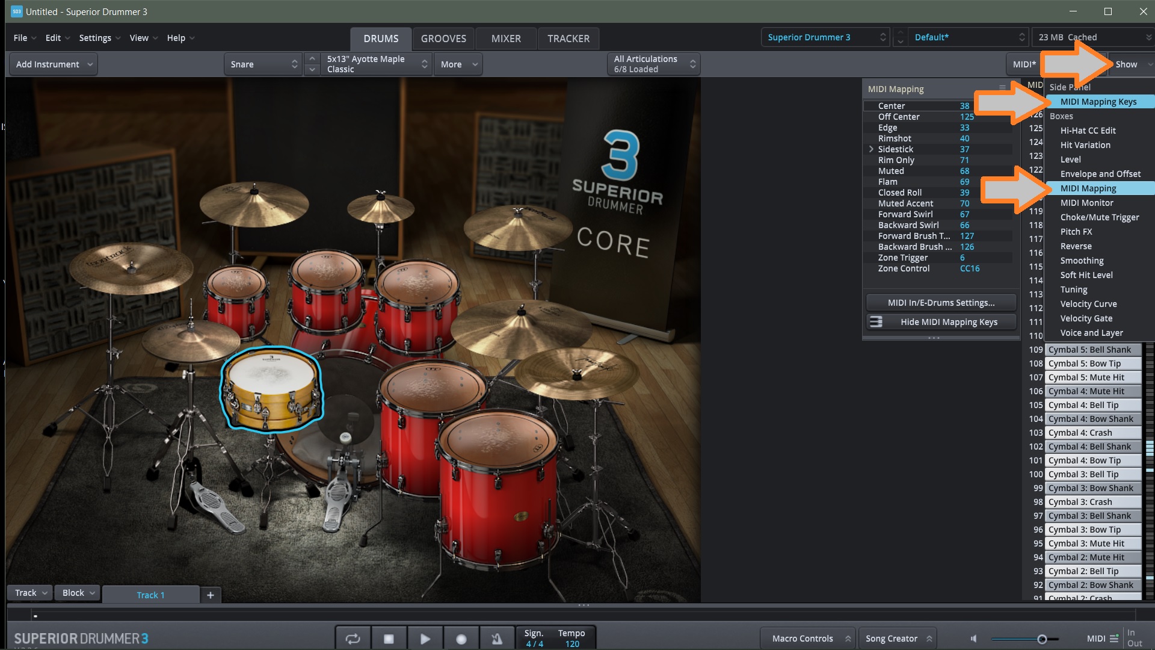Switch to the GROOVES tab
Viewport: 1155px width, 650px height.
click(x=443, y=39)
